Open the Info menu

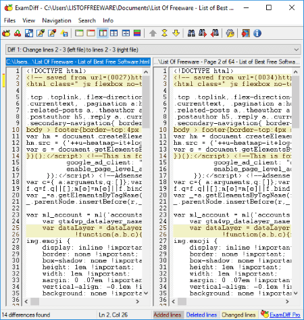tap(108, 20)
